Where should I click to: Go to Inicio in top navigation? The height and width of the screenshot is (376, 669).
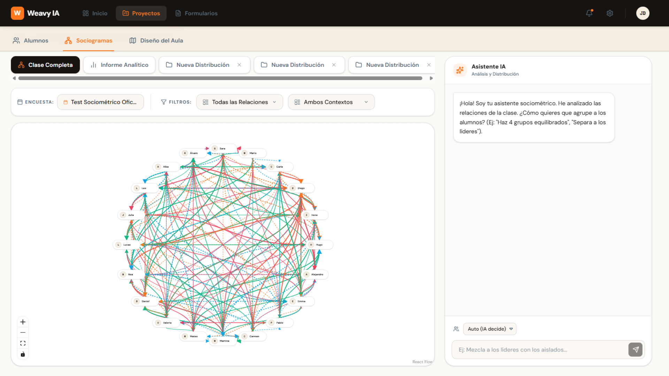95,13
